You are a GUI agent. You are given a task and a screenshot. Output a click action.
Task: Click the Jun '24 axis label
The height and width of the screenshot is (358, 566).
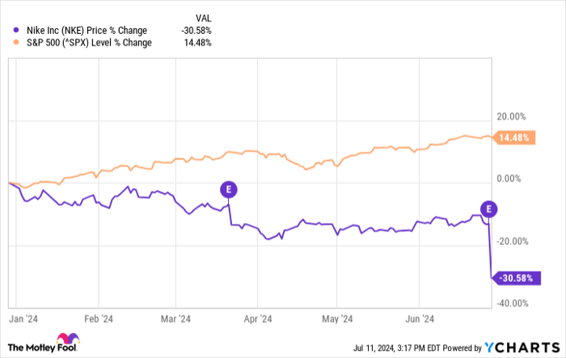[x=417, y=318]
